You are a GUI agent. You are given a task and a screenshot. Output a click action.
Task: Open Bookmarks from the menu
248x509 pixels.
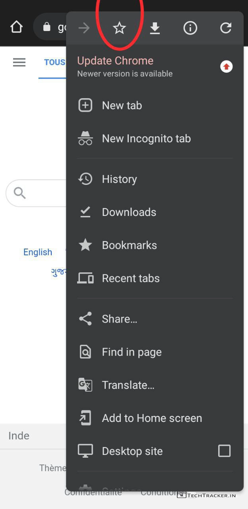129,245
